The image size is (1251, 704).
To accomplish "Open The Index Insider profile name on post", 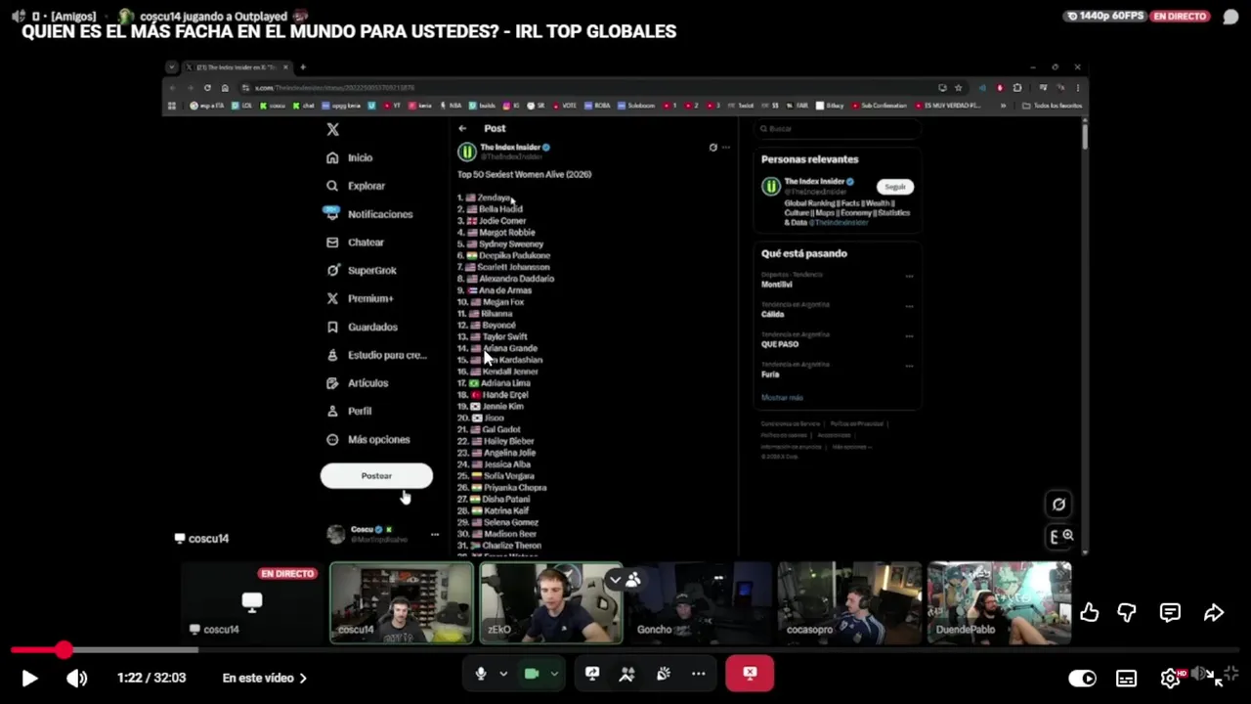I will click(x=510, y=148).
